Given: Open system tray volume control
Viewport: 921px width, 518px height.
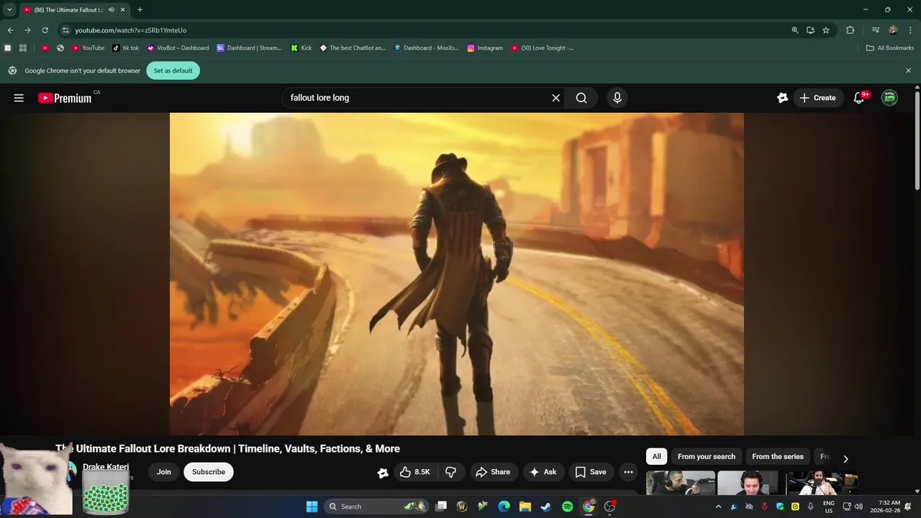Looking at the screenshot, I should [858, 506].
